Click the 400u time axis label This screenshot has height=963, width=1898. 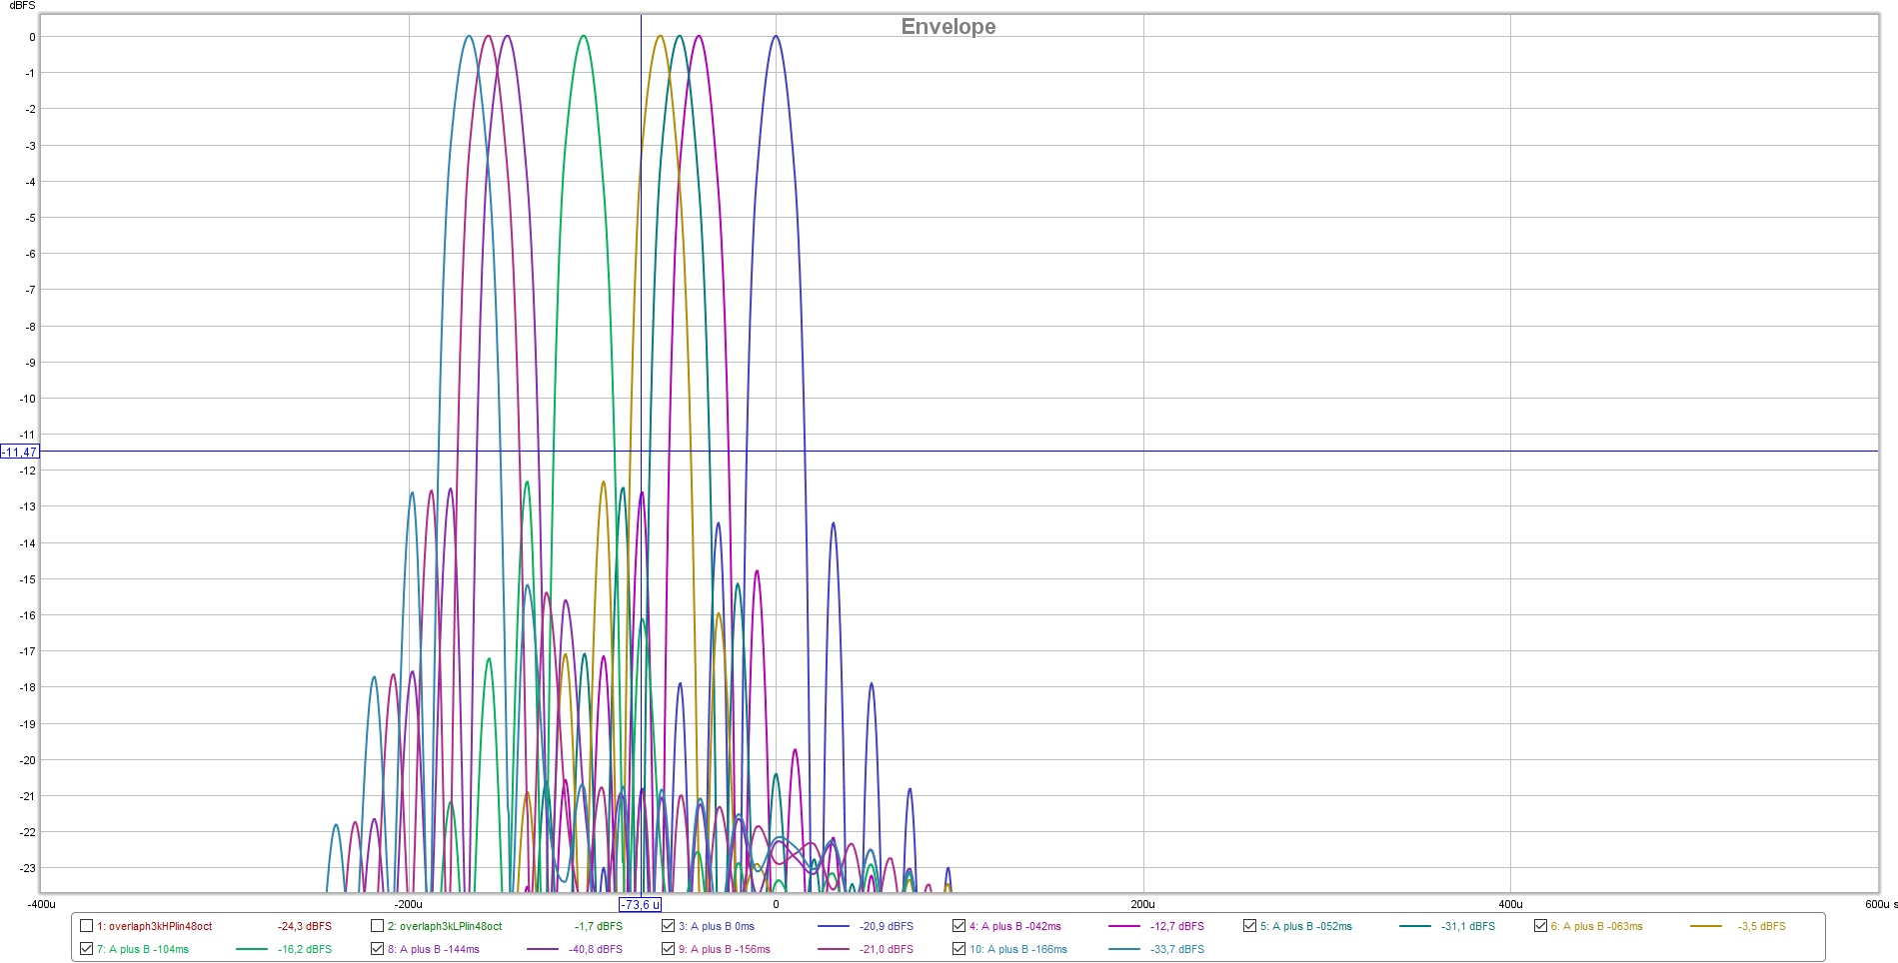coord(1510,905)
